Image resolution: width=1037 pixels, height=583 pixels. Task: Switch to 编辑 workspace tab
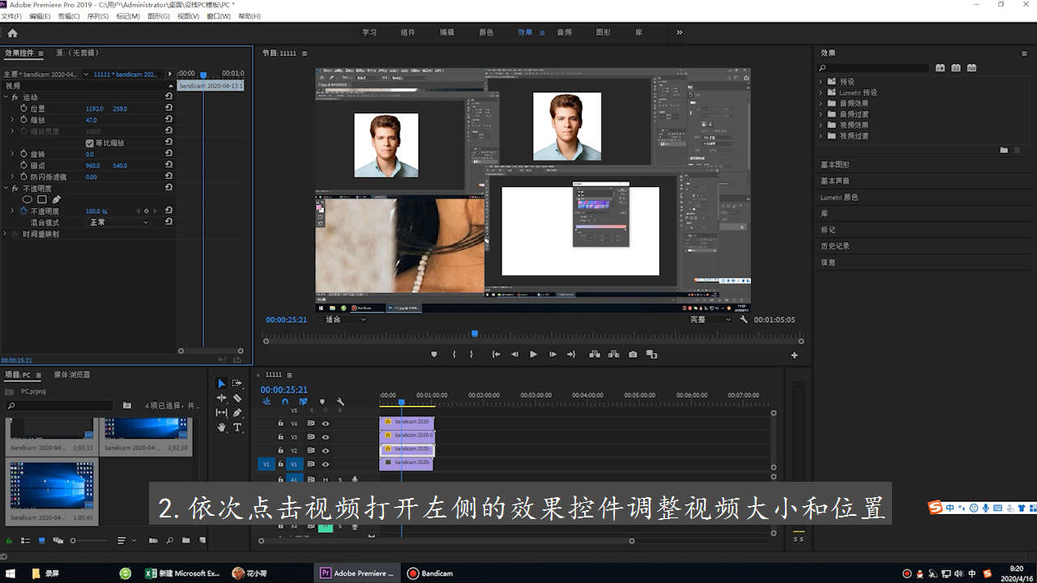[x=447, y=32]
